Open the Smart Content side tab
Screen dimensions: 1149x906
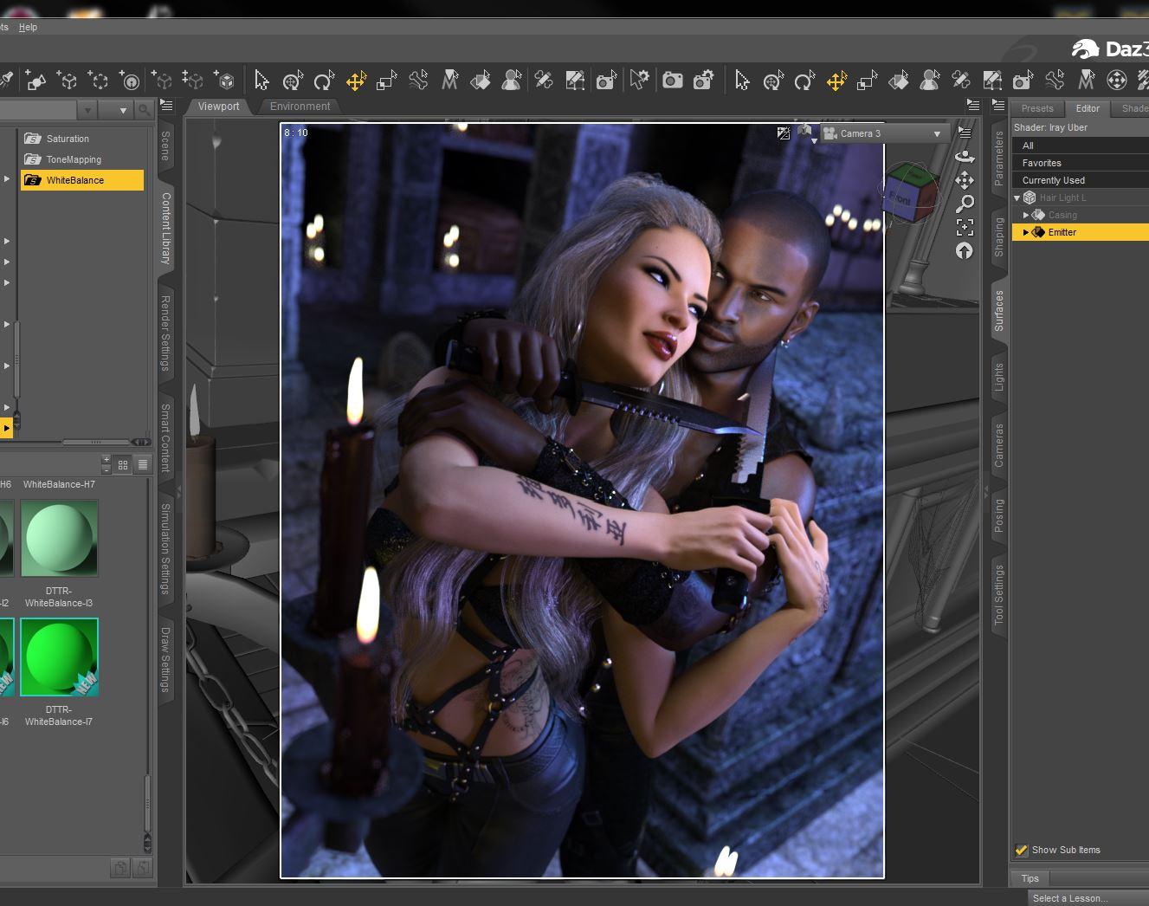[165, 437]
